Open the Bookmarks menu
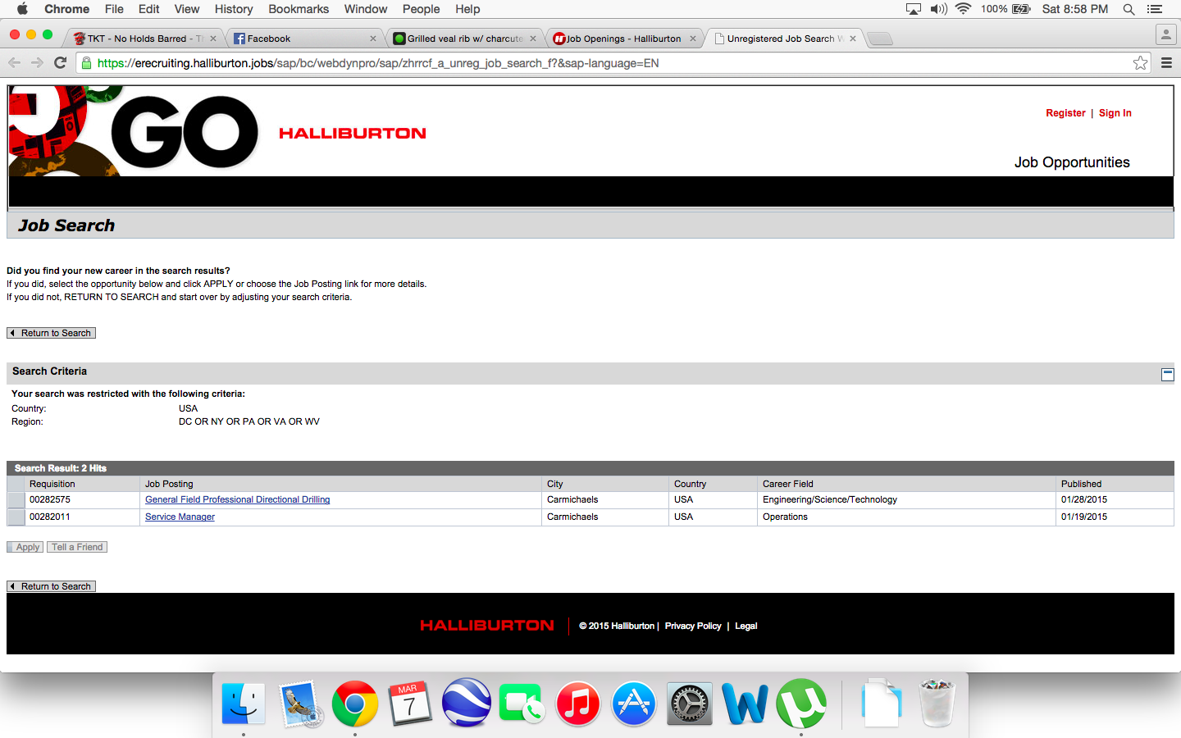Image resolution: width=1181 pixels, height=738 pixels. click(299, 9)
